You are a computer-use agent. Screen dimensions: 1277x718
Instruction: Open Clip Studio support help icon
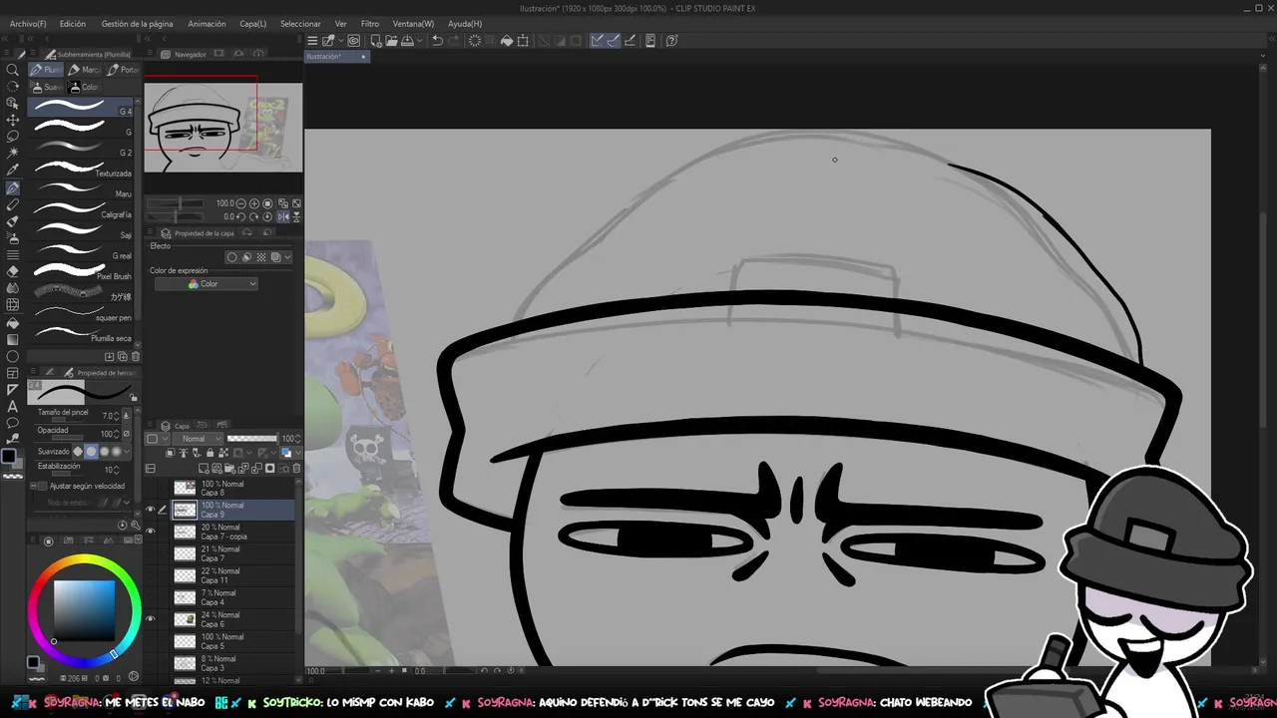tap(671, 41)
